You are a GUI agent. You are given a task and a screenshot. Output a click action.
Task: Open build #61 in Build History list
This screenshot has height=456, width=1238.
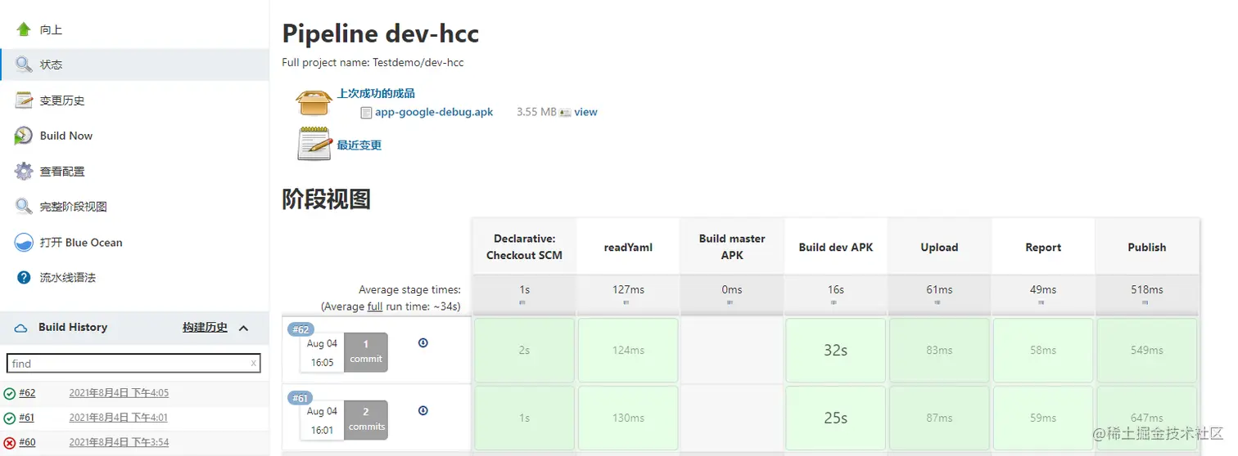click(x=27, y=418)
